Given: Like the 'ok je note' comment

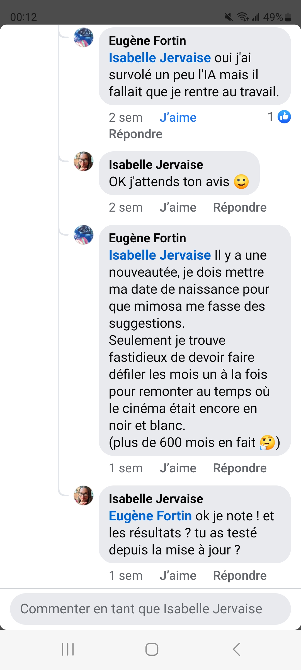Looking at the screenshot, I should [x=178, y=576].
